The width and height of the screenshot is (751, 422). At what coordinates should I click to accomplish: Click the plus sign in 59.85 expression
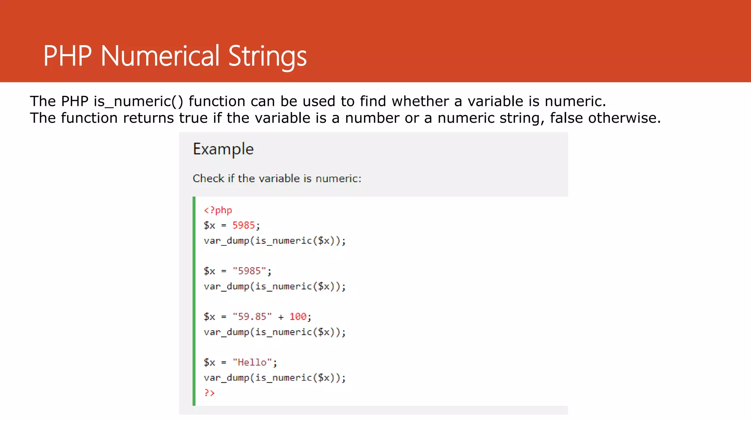tap(281, 317)
